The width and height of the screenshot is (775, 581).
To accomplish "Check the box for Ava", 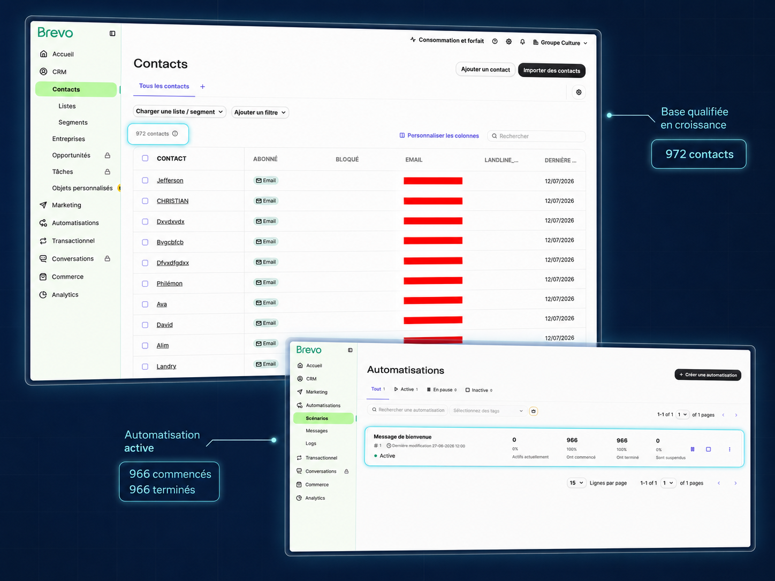I will coord(145,304).
